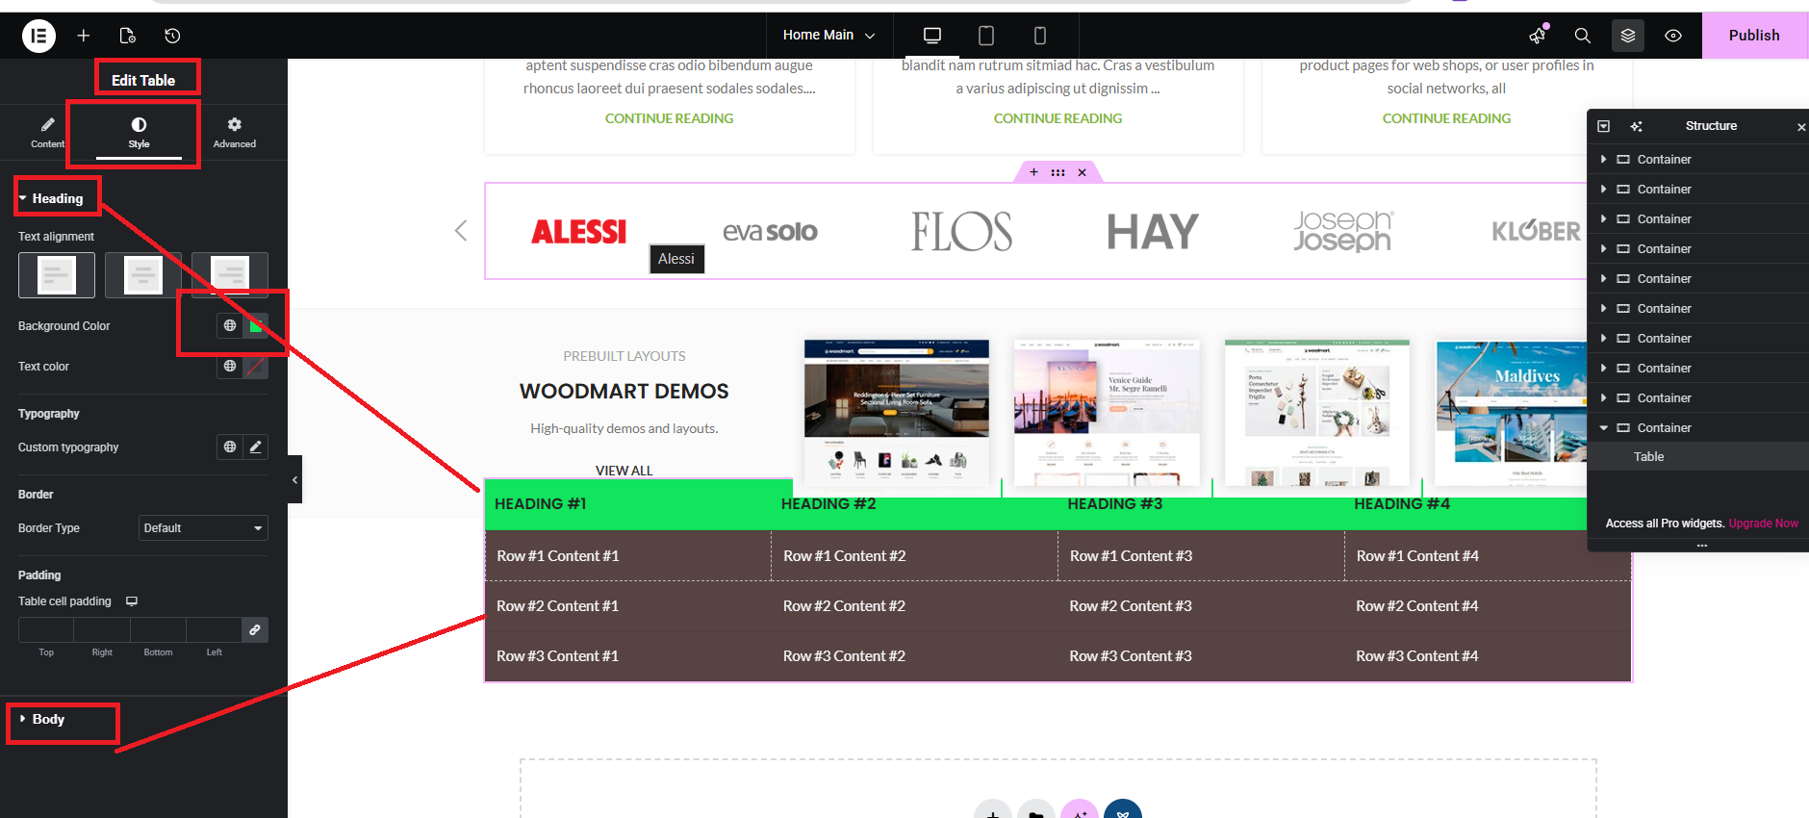Viewport: 1809px width, 818px height.
Task: Click the previous arrow of the brand carousel
Action: point(461,231)
